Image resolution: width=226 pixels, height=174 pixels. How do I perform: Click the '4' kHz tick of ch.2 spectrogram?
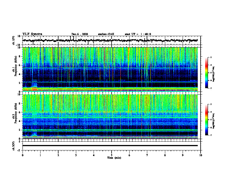(20, 121)
